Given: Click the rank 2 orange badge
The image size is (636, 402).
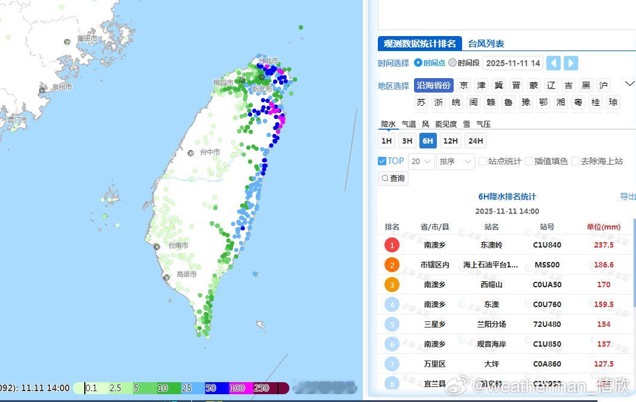Looking at the screenshot, I should tap(392, 265).
